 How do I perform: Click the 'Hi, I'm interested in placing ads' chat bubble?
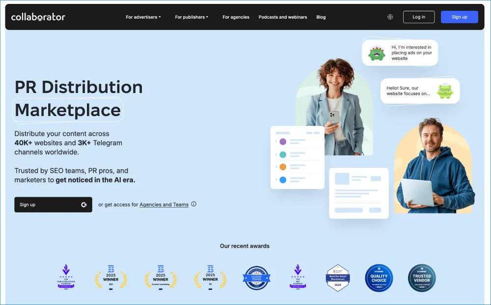click(400, 53)
